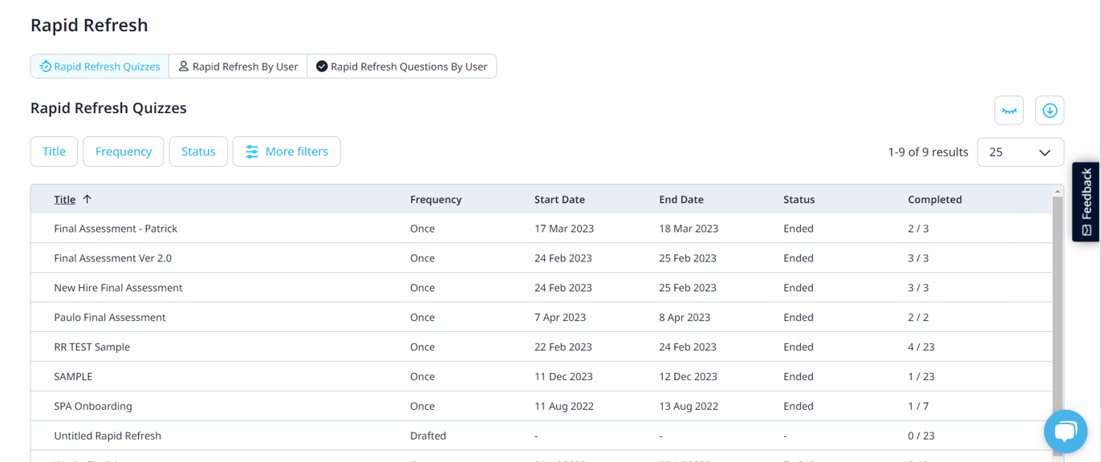The image size is (1101, 462).
Task: Switch to Rapid Refresh Questions By User tab
Action: tap(401, 66)
